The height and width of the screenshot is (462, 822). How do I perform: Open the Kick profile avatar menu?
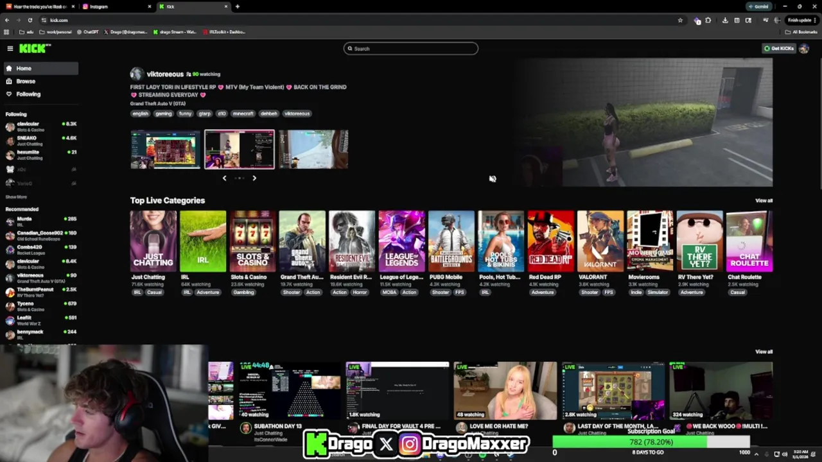(803, 48)
